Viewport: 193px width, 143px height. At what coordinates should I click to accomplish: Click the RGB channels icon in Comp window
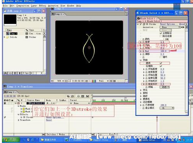tap(94, 81)
